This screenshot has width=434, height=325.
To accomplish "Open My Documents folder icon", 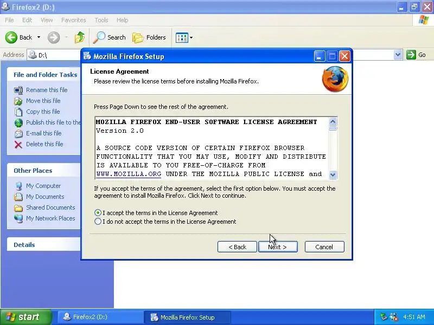I will [x=18, y=197].
